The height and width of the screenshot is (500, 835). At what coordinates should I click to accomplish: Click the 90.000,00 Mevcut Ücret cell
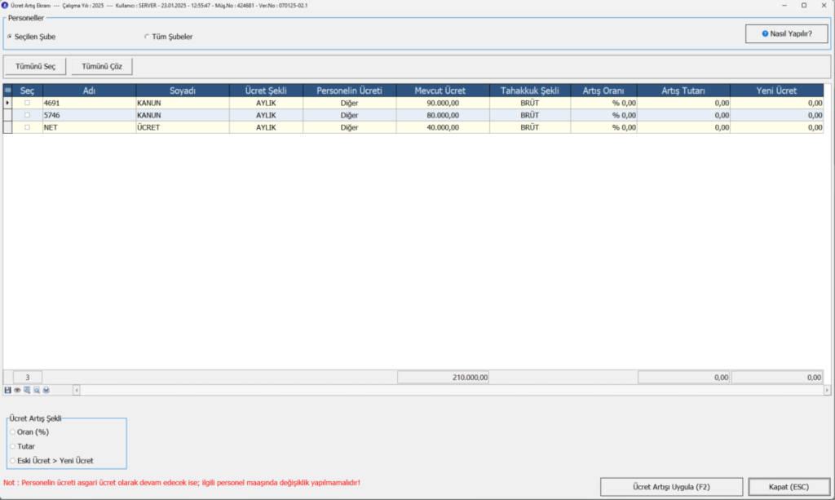click(443, 103)
